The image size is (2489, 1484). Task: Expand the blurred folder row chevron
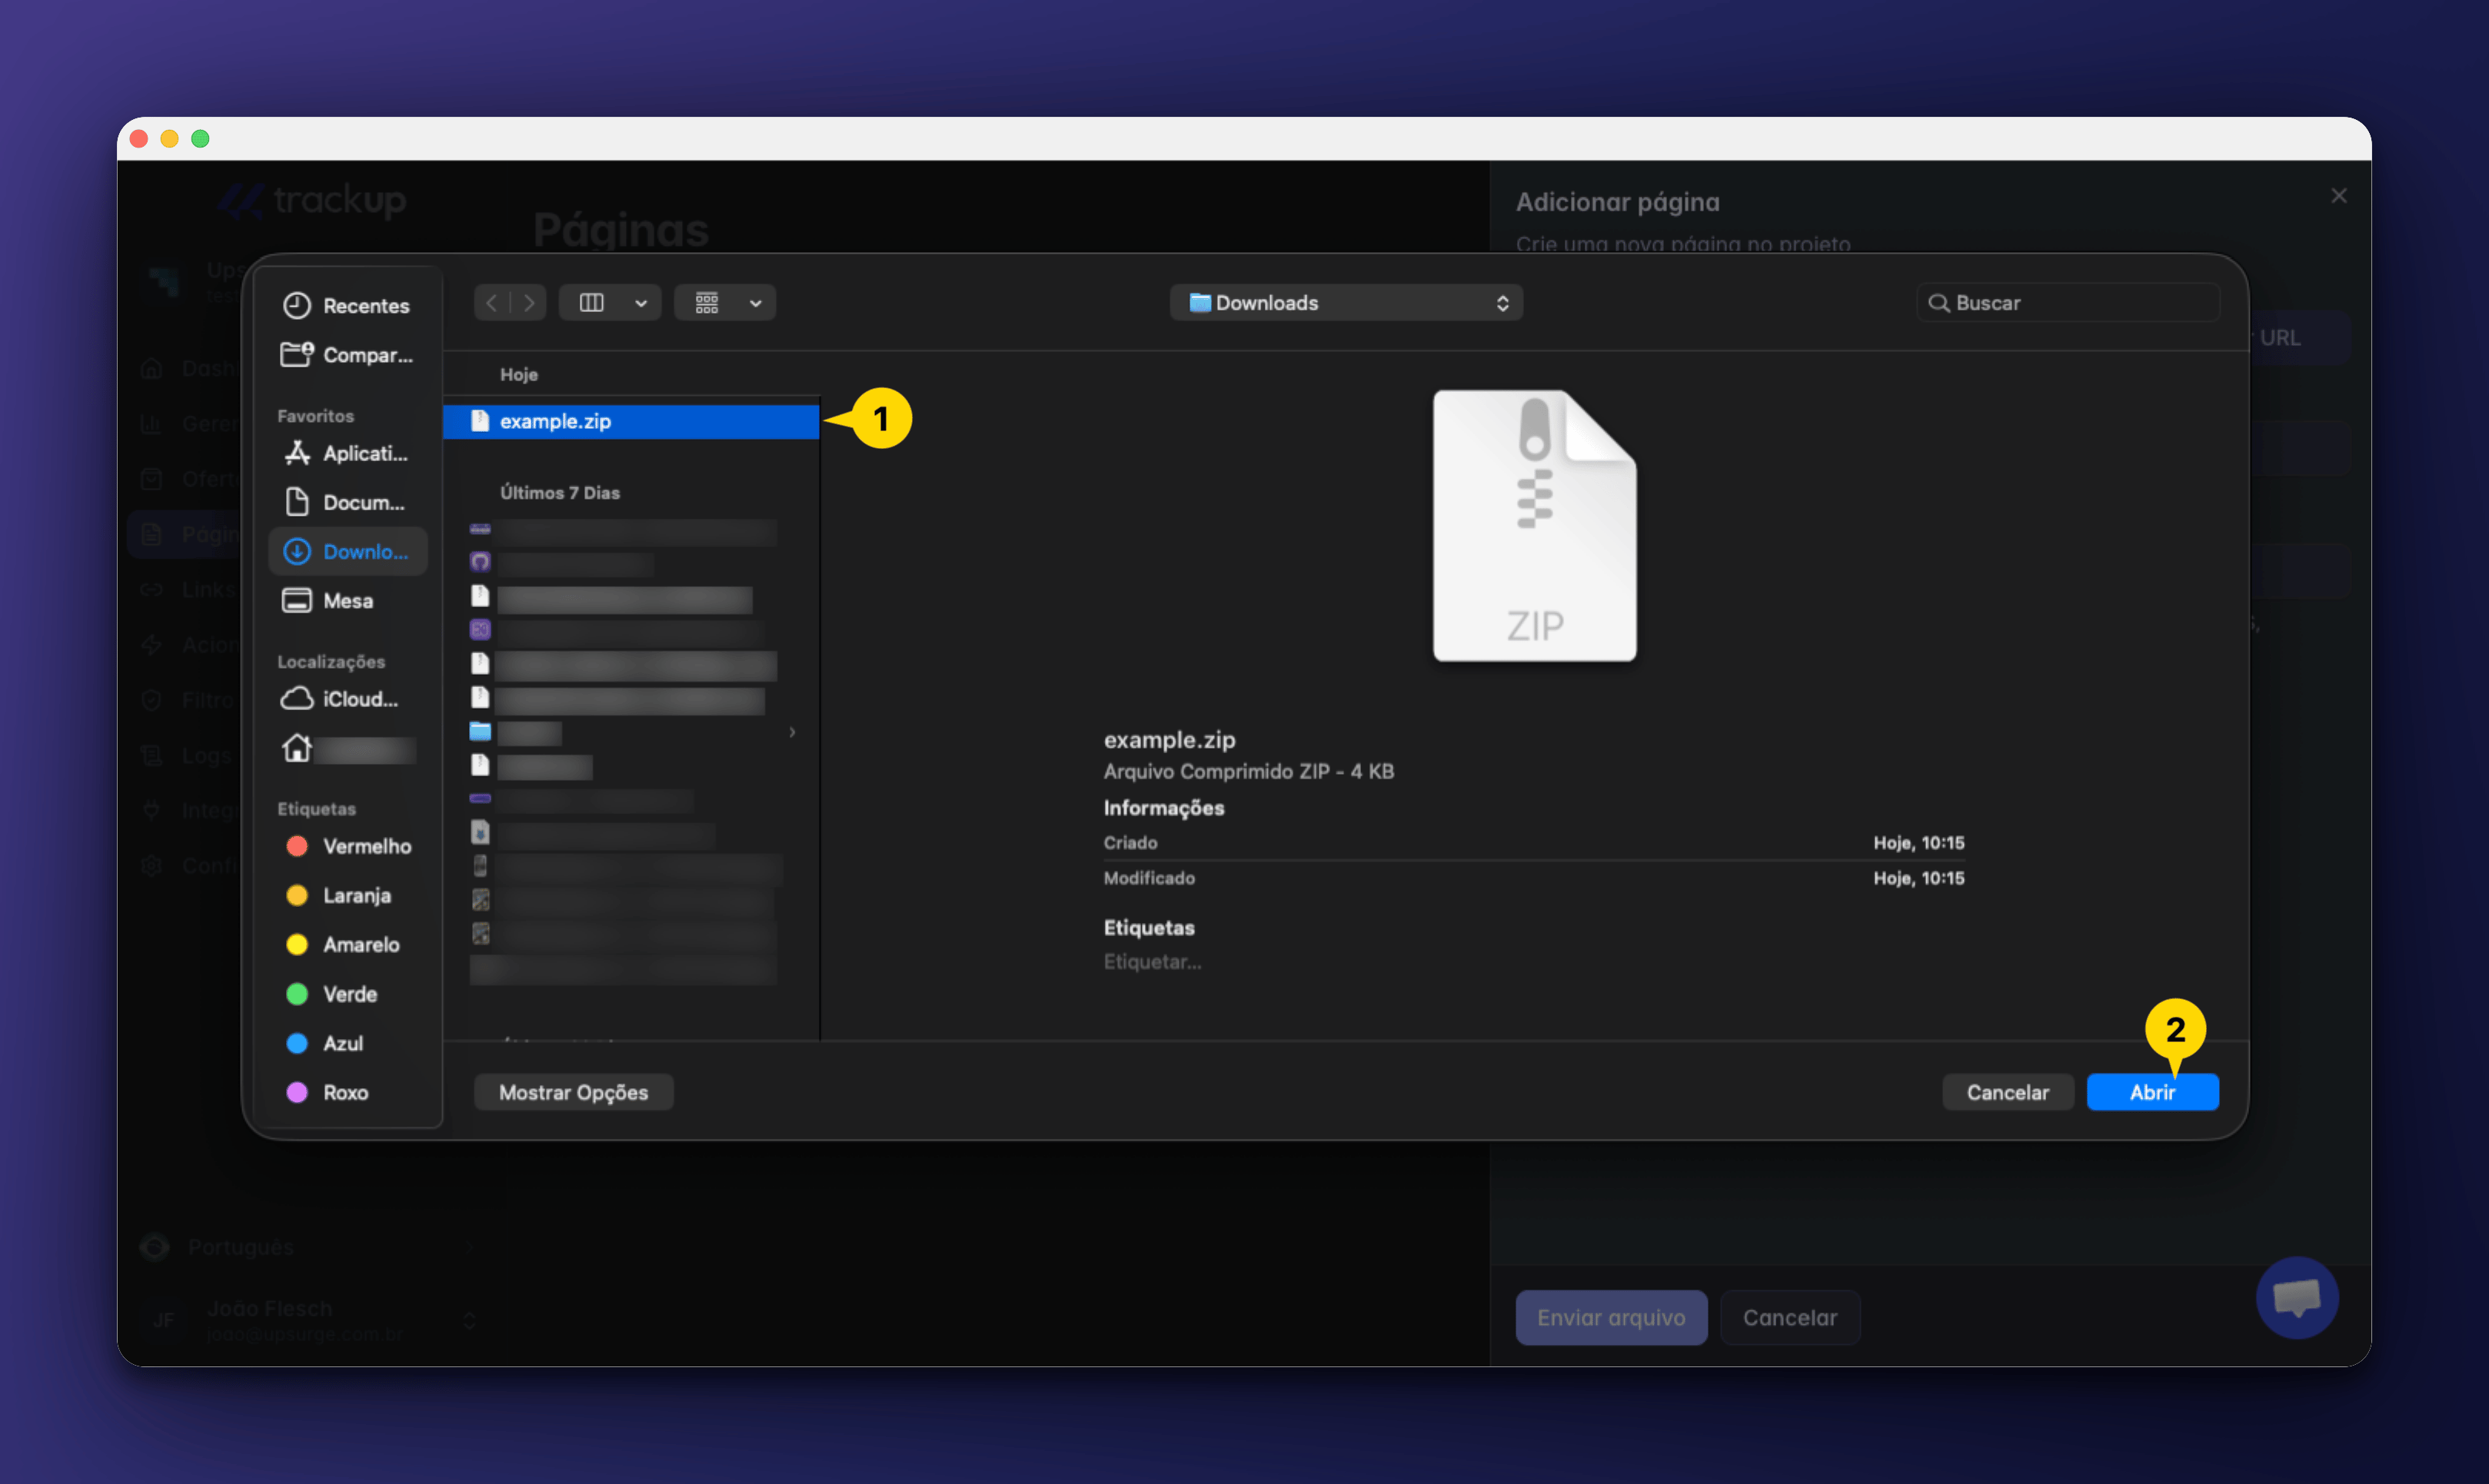tap(792, 732)
